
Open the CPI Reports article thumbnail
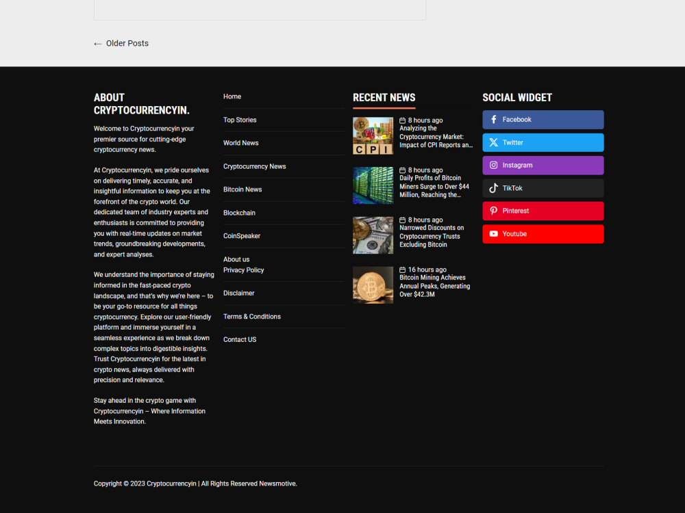pos(373,135)
